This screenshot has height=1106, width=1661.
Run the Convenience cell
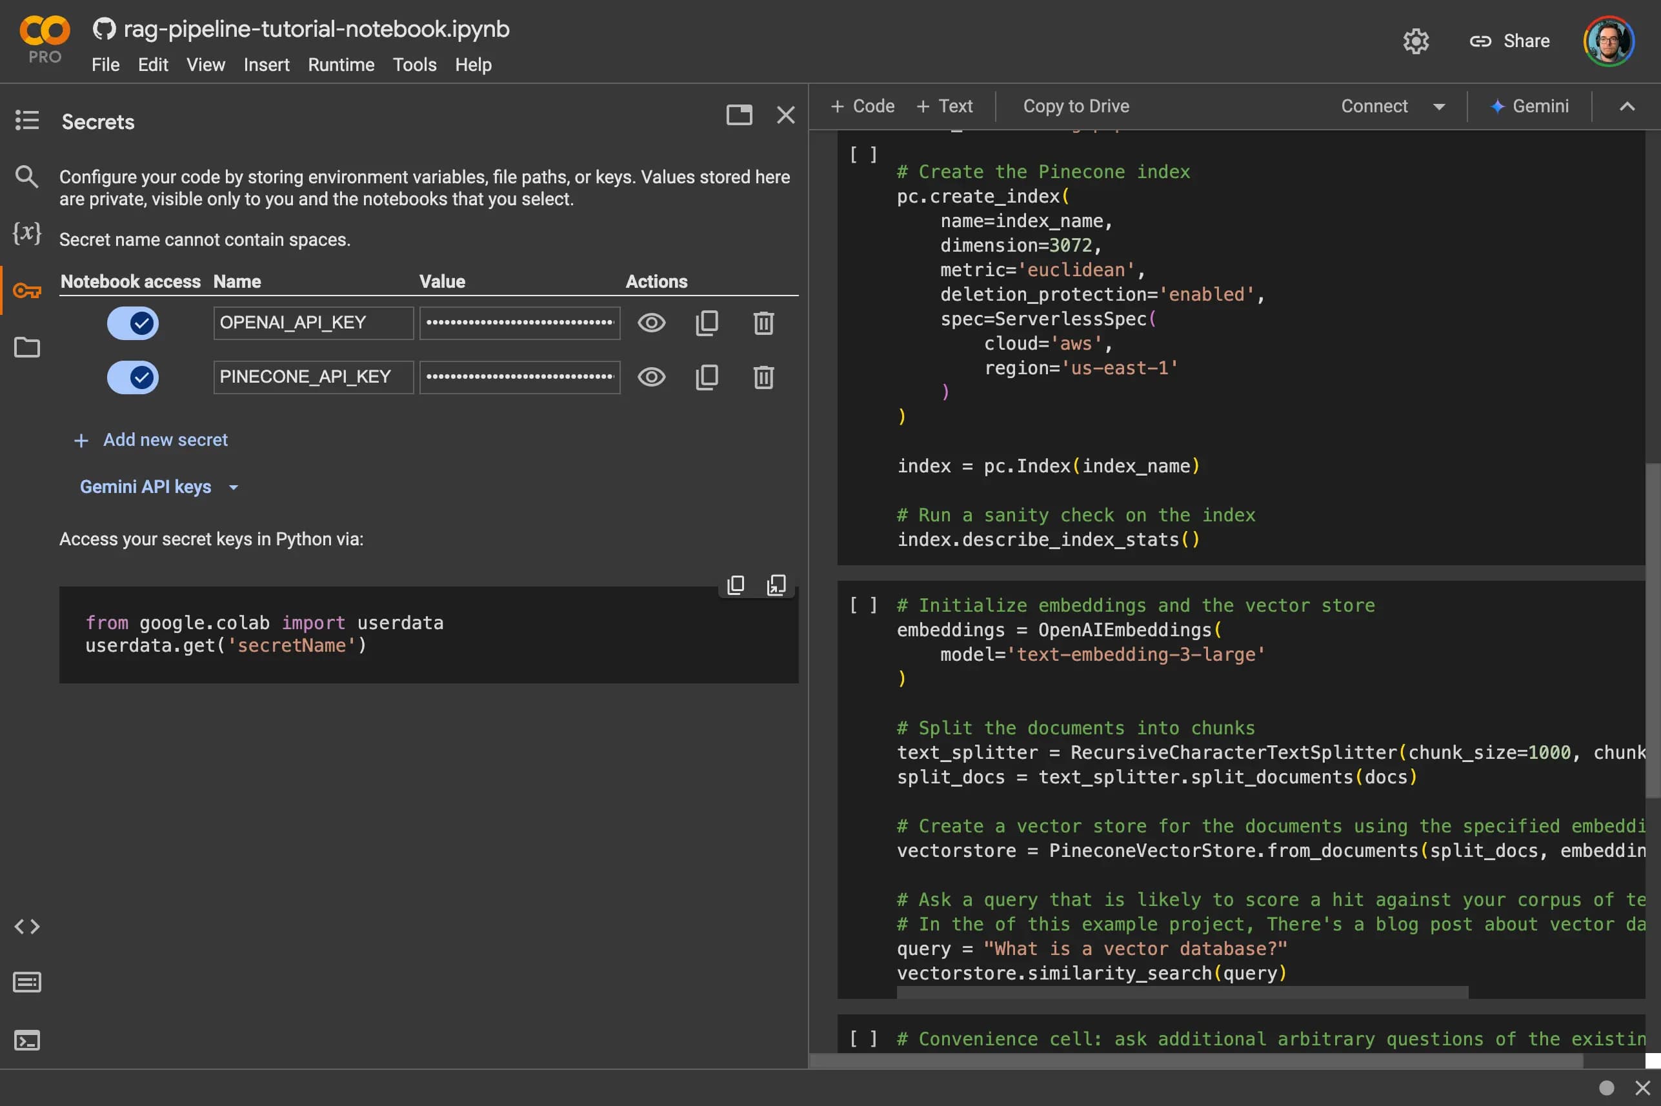[863, 1038]
